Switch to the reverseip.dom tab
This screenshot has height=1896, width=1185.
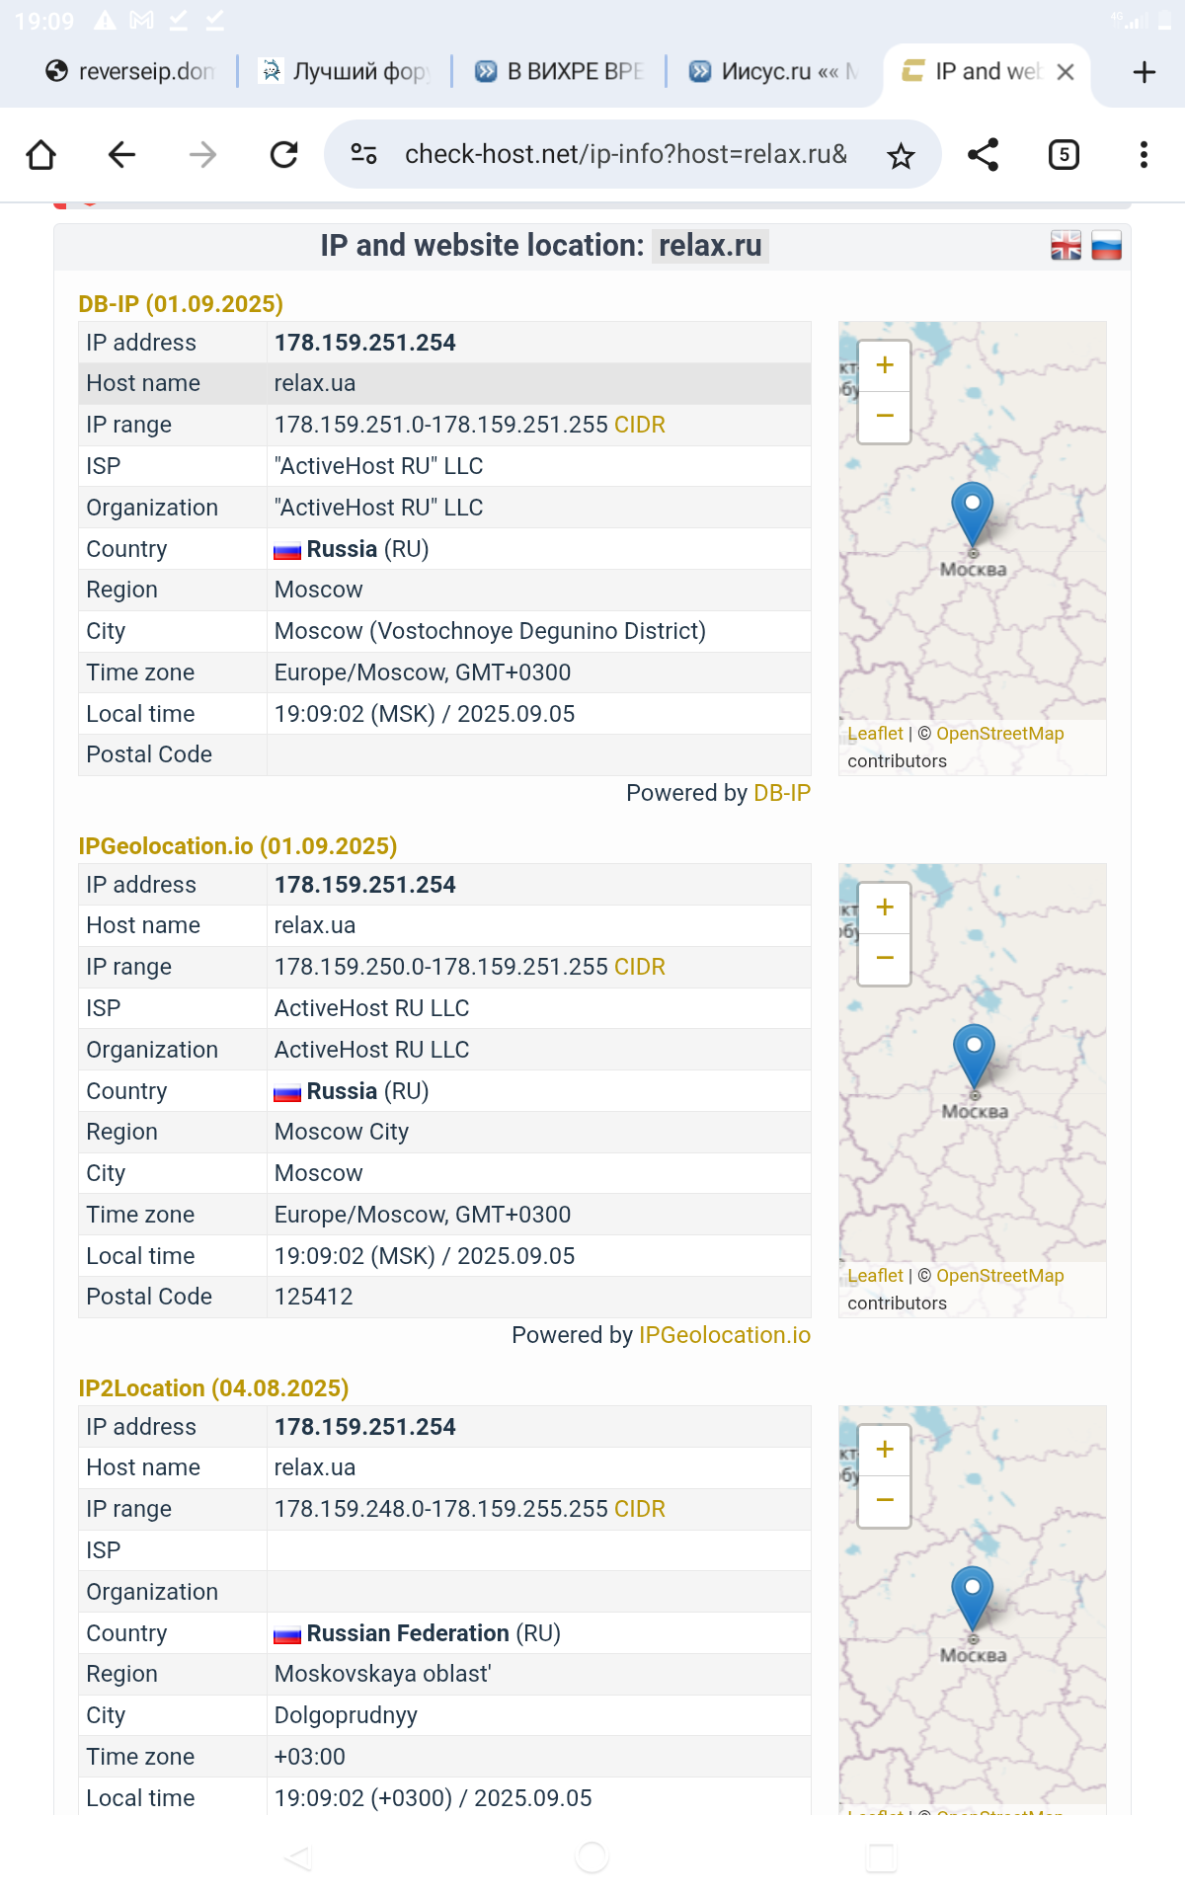coord(131,72)
